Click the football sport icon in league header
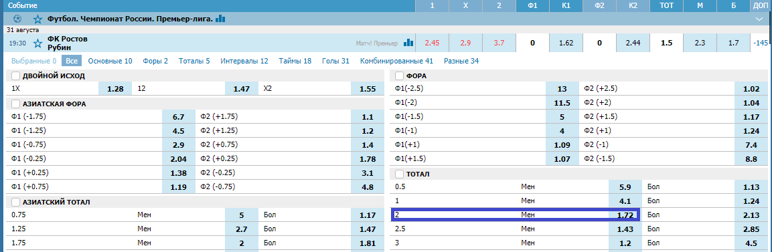Viewport: 772px width, 252px height. (18, 19)
